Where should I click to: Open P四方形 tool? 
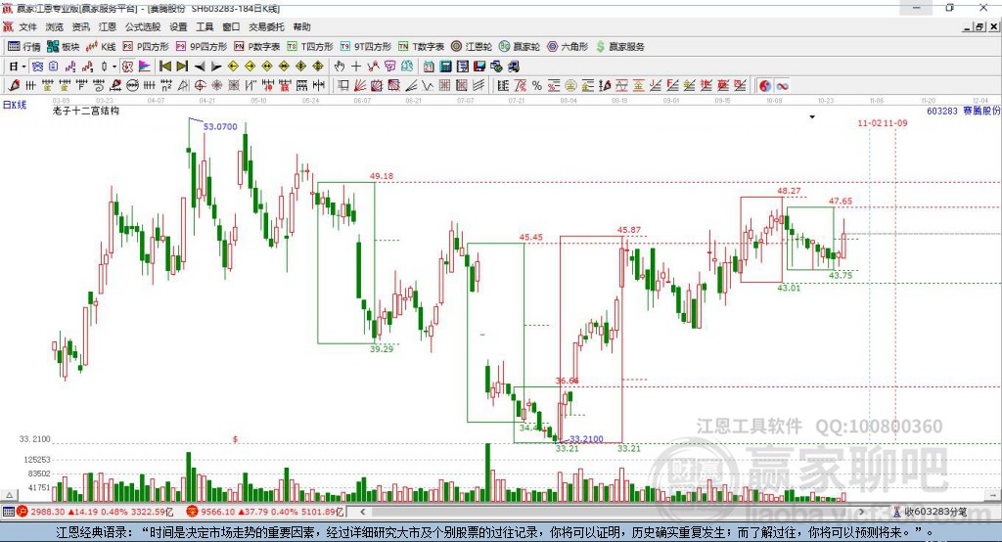coord(146,47)
